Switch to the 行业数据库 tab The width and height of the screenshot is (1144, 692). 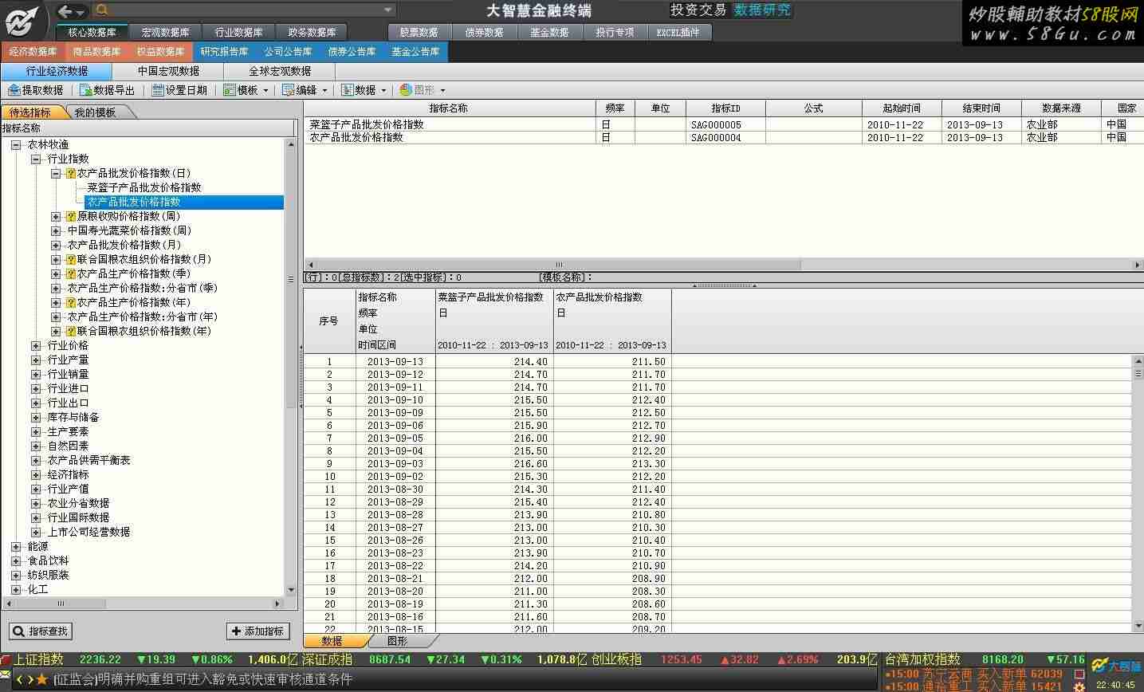click(238, 33)
